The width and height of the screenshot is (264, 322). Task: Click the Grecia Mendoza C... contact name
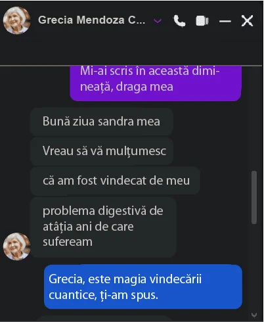[91, 20]
